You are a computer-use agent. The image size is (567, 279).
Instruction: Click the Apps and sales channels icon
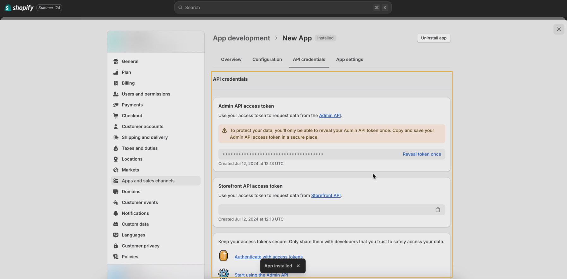[116, 181]
